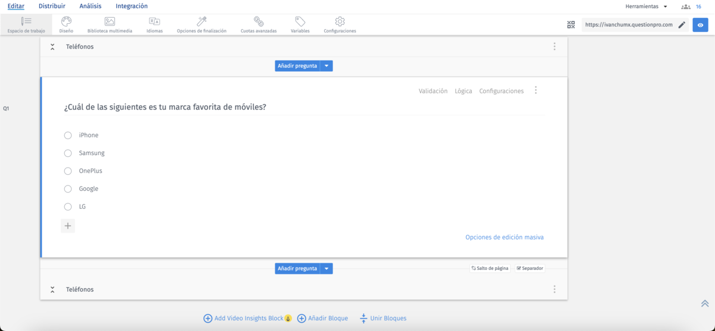715x331 pixels.
Task: Select the Google radio option
Action: (68, 189)
